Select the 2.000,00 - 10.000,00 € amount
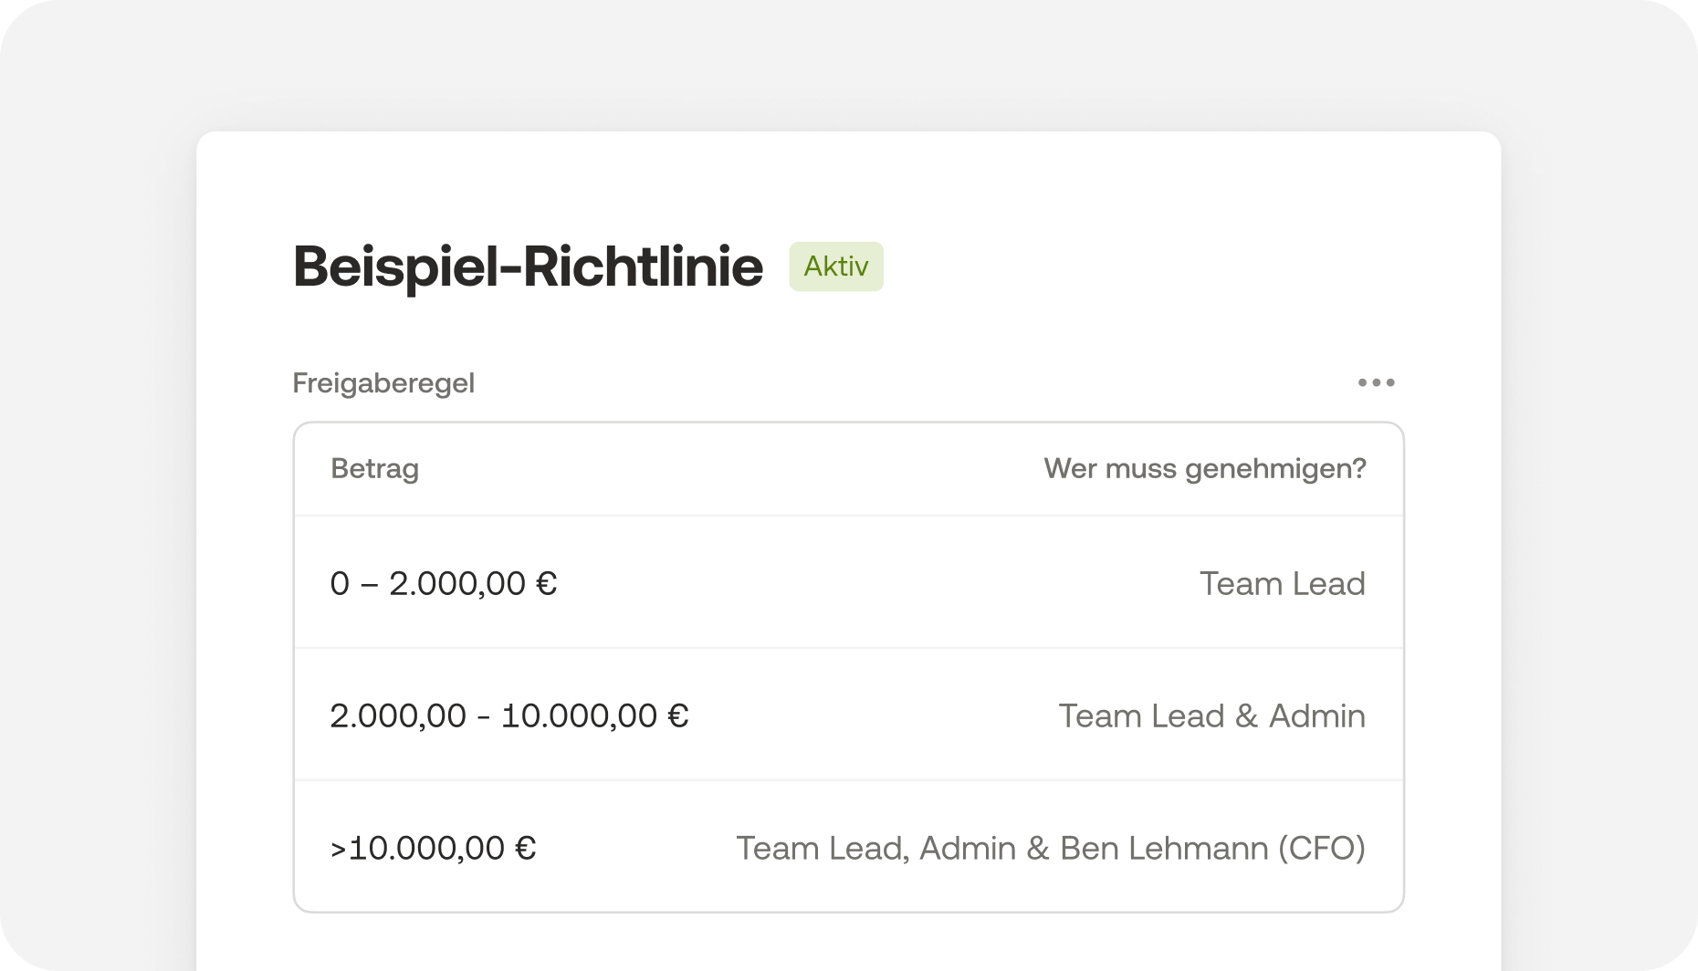Viewport: 1698px width, 971px height. (508, 716)
